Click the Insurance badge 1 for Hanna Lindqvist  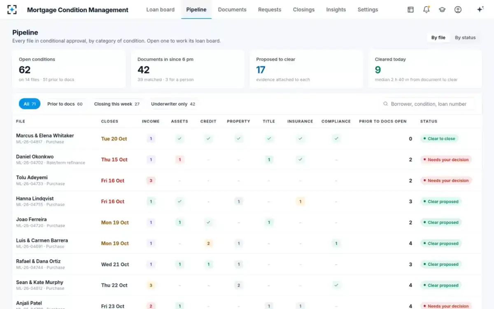tap(300, 201)
